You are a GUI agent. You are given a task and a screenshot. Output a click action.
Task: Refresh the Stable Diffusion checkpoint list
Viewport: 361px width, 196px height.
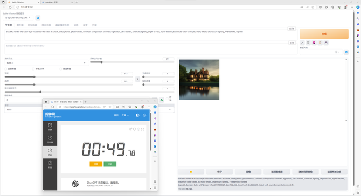(38, 18)
